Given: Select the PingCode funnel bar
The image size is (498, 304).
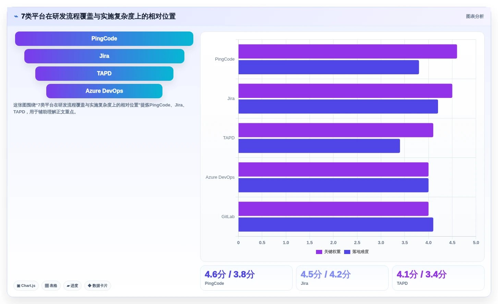Looking at the screenshot, I should (x=104, y=39).
